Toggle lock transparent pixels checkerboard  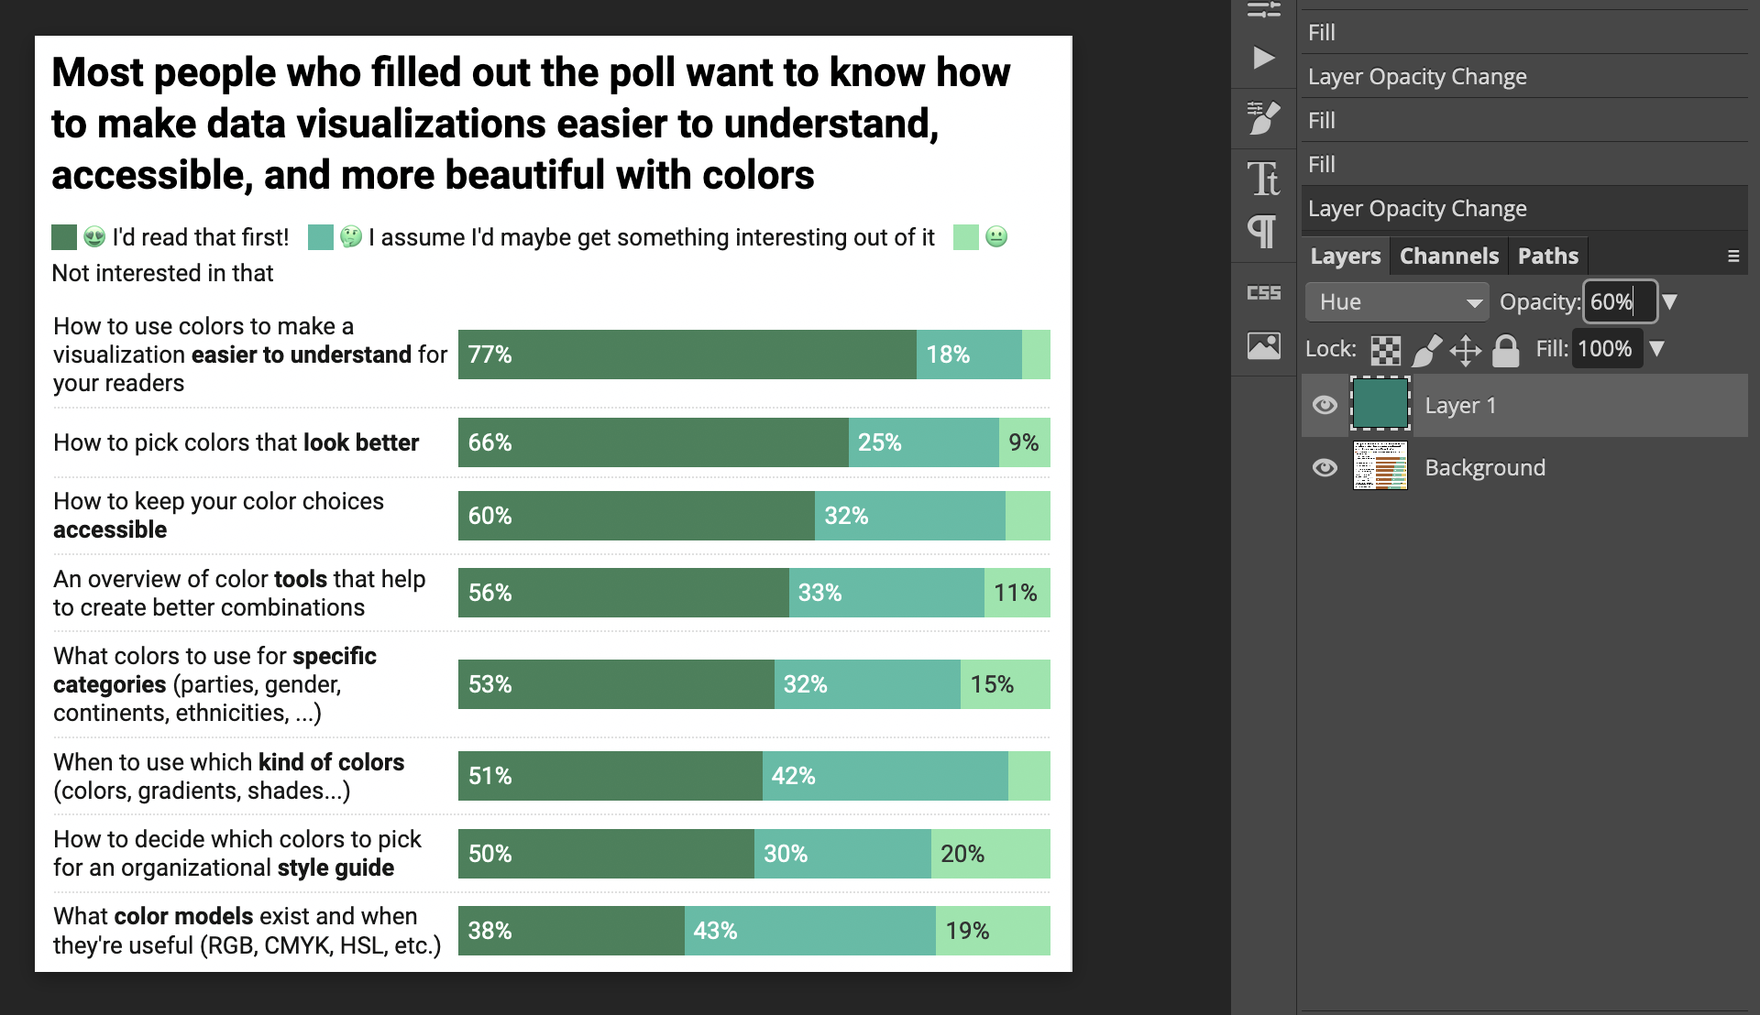pyautogui.click(x=1385, y=350)
